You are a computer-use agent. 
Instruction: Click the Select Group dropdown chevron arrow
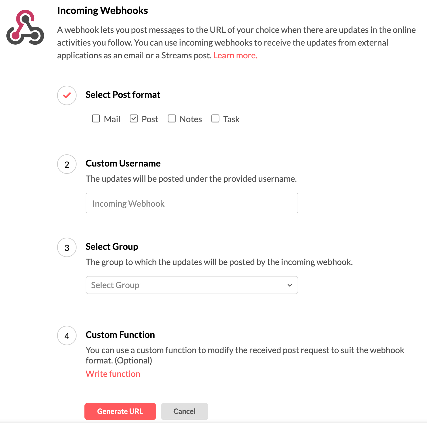point(290,285)
